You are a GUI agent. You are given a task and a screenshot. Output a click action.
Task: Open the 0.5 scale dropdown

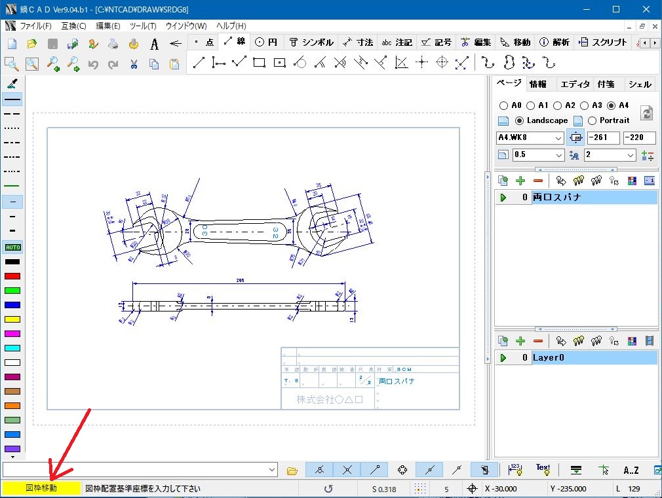coord(559,155)
